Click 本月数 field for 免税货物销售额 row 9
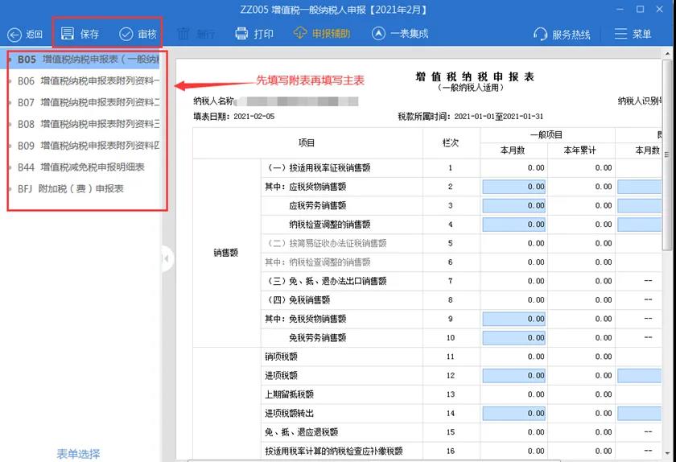 514,319
